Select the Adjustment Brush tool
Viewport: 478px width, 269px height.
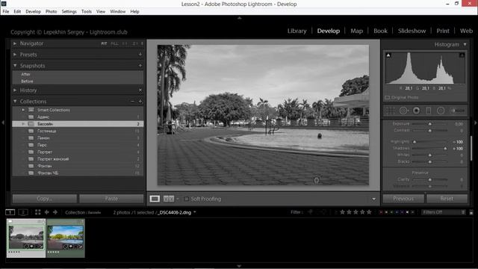tap(458, 111)
